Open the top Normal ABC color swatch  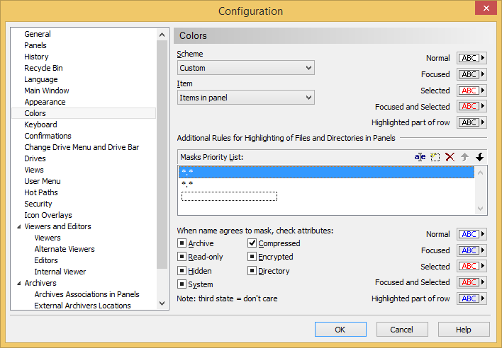tap(472, 58)
